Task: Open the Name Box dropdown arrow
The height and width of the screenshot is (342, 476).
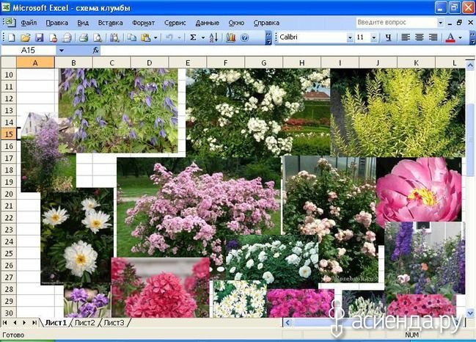Action: 62,51
